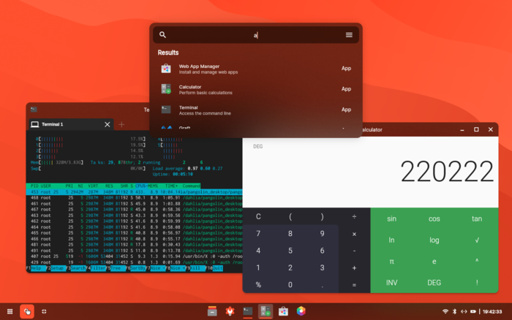
Task: Select the Terminal 1 tab
Action: point(70,124)
